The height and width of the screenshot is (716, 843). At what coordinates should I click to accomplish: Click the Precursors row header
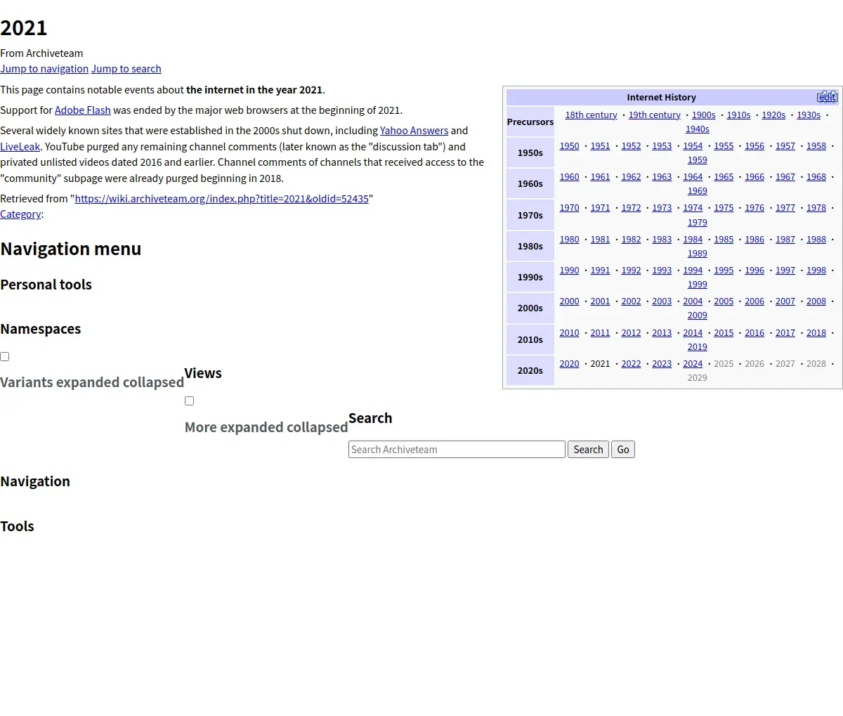click(x=530, y=122)
